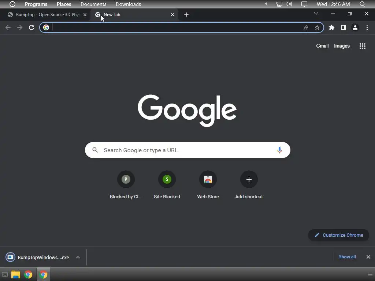Open the clock showing Wed 12:46 AM
This screenshot has width=375, height=281.
333,4
